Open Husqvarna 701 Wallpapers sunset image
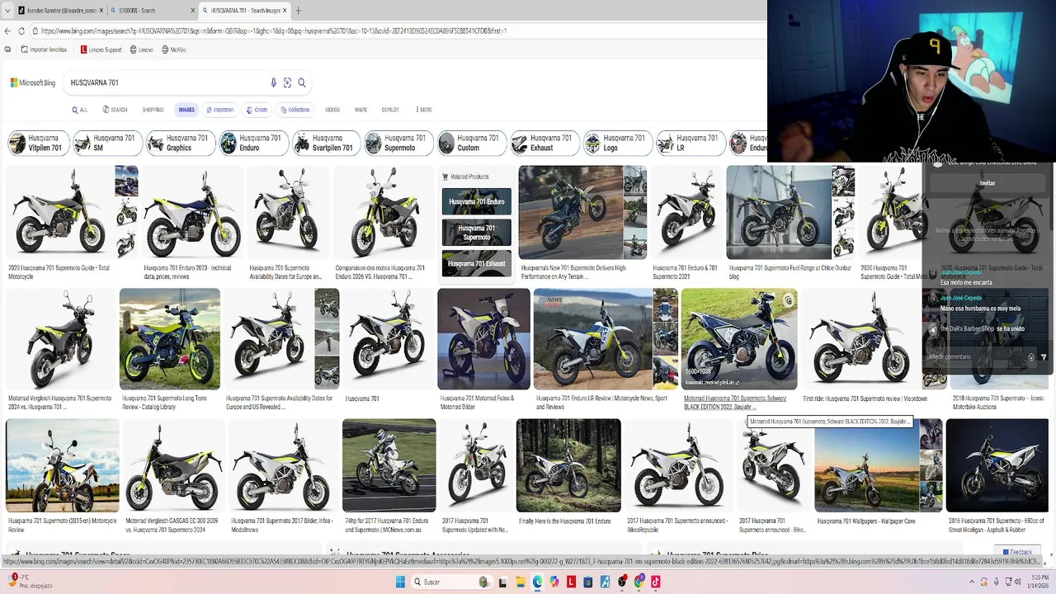This screenshot has height=594, width=1056. pyautogui.click(x=867, y=465)
